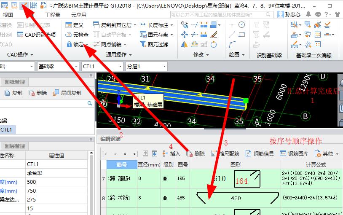Image resolution: width=343 pixels, height=215 pixels.
Task: Select the 图层管理 panel tab
Action: pyautogui.click(x=15, y=146)
